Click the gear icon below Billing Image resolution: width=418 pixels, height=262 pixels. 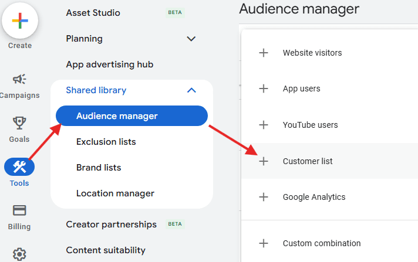[x=19, y=253]
